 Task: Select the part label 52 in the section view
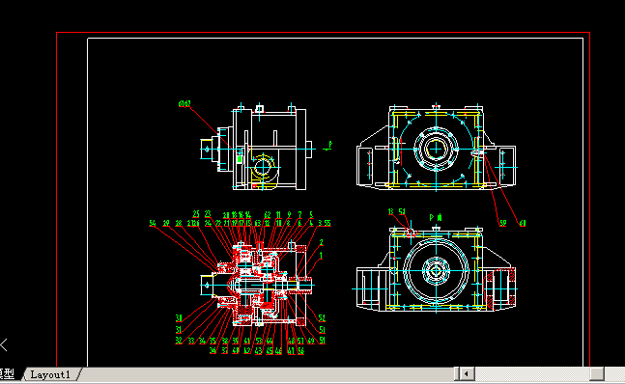coord(322,318)
